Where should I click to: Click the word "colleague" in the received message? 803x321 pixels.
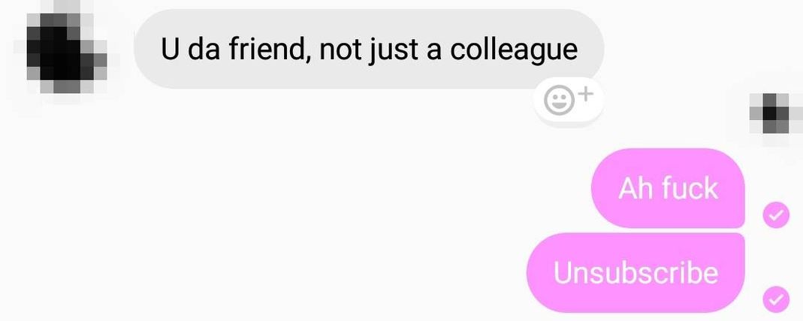pyautogui.click(x=514, y=50)
